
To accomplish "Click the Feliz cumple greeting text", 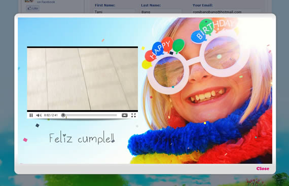I will pos(82,138).
